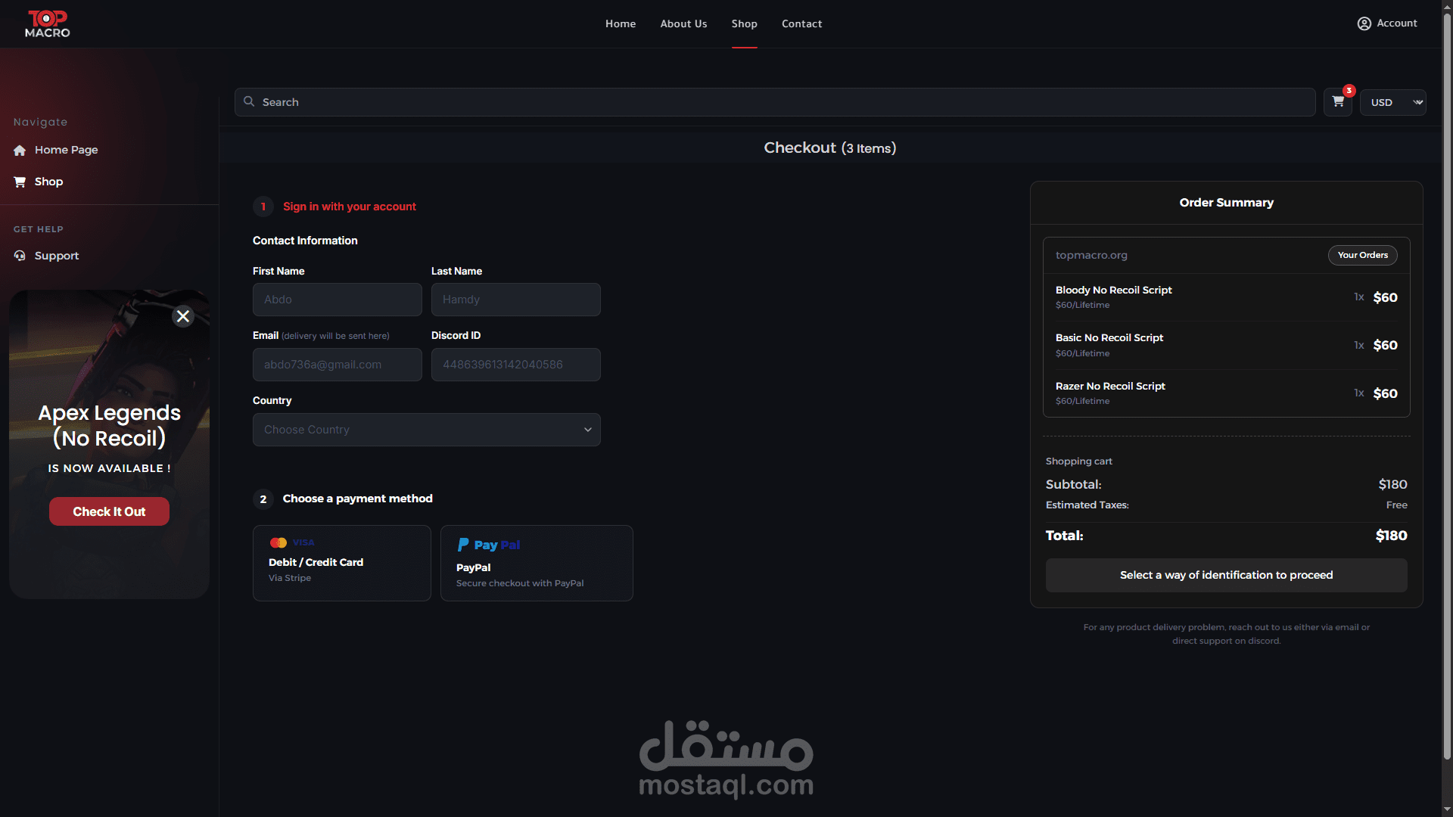Click the Home Page house icon
Screen dimensions: 1453x817
coord(20,151)
